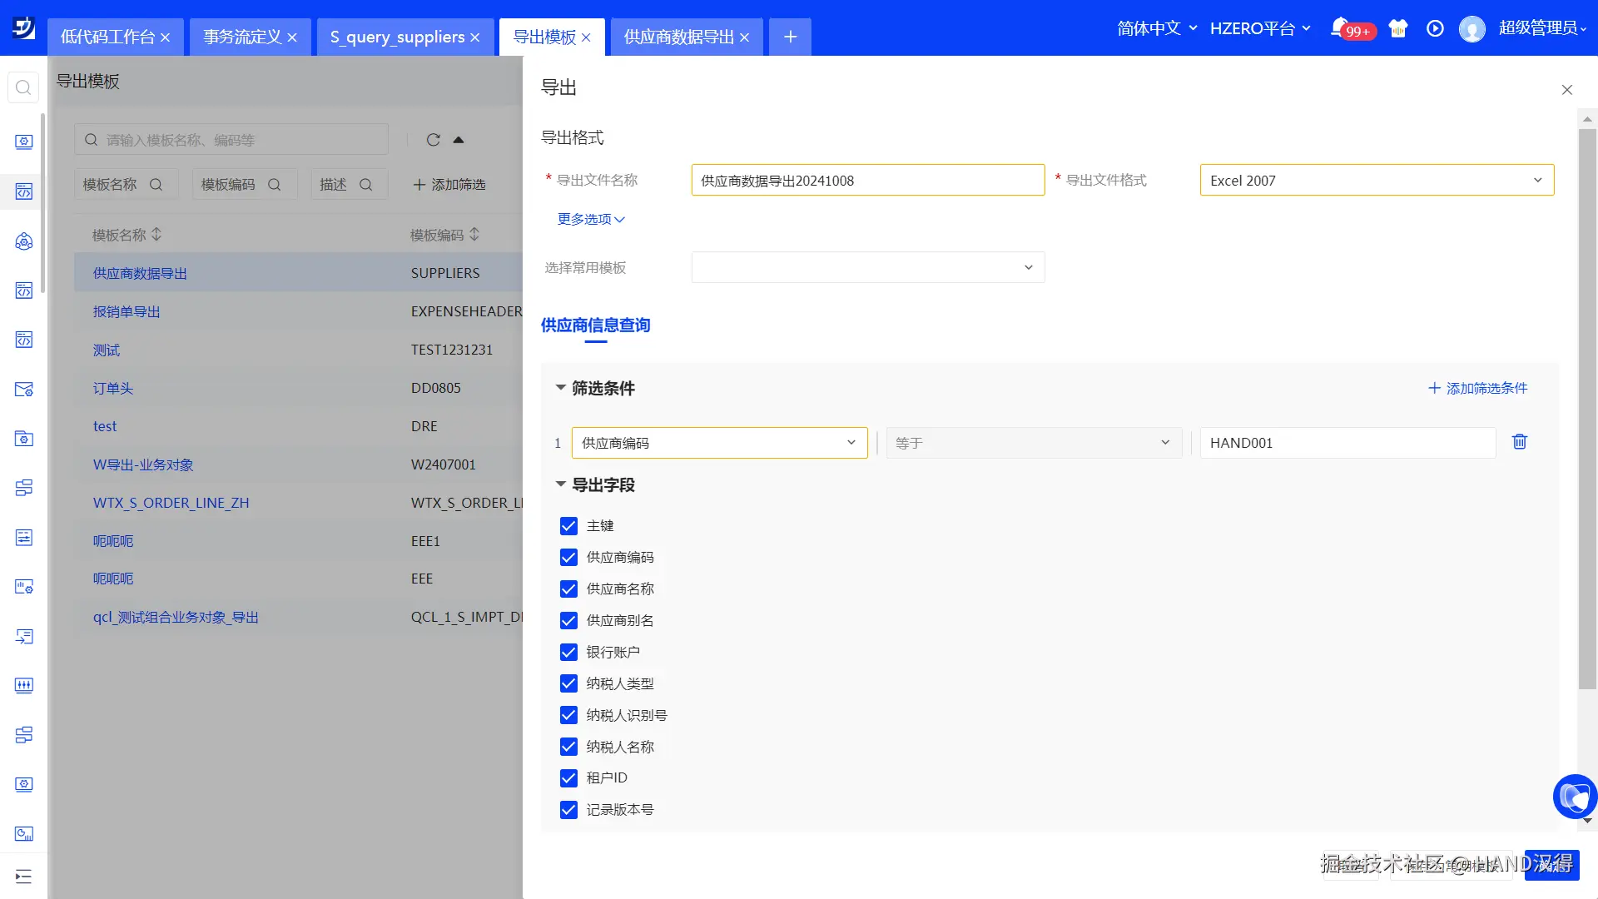Image resolution: width=1598 pixels, height=899 pixels.
Task: Delete filter condition with trash icon
Action: click(1519, 442)
